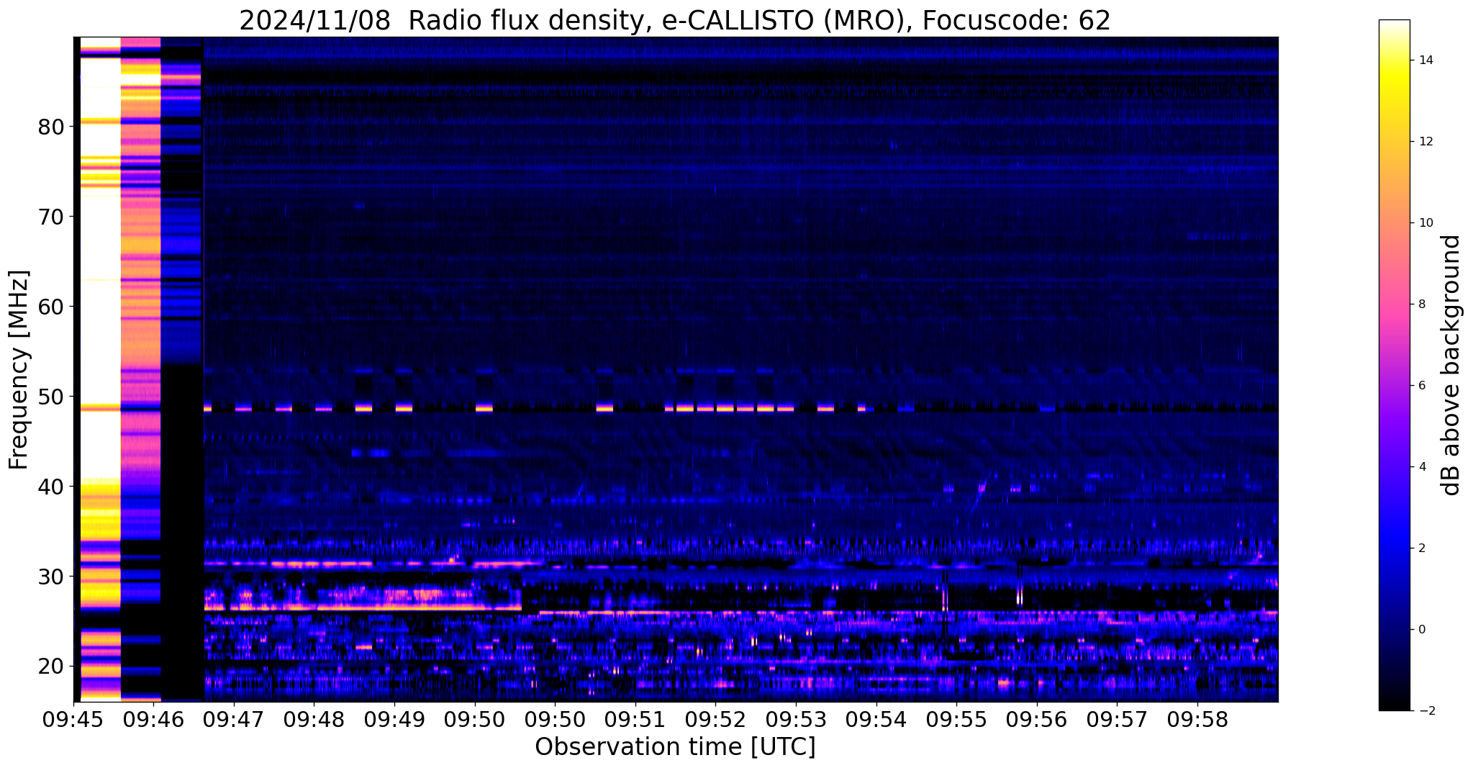1473x768 pixels.
Task: Click the 09:56 time tick label
Action: point(1037,720)
